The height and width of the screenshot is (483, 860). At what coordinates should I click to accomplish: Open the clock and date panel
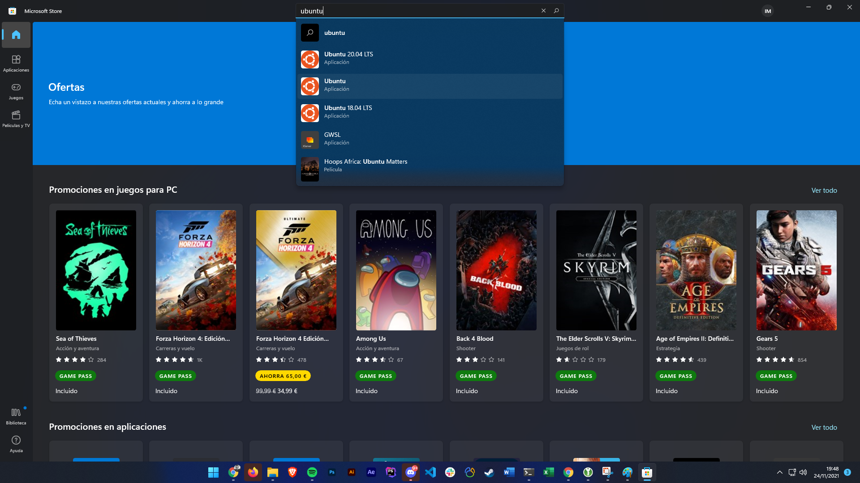(826, 472)
